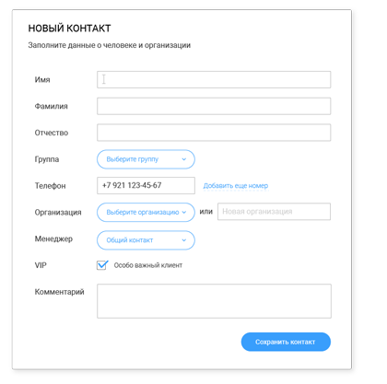The image size is (387, 384).
Task: Click the Добавить еще номер link
Action: pyautogui.click(x=236, y=186)
